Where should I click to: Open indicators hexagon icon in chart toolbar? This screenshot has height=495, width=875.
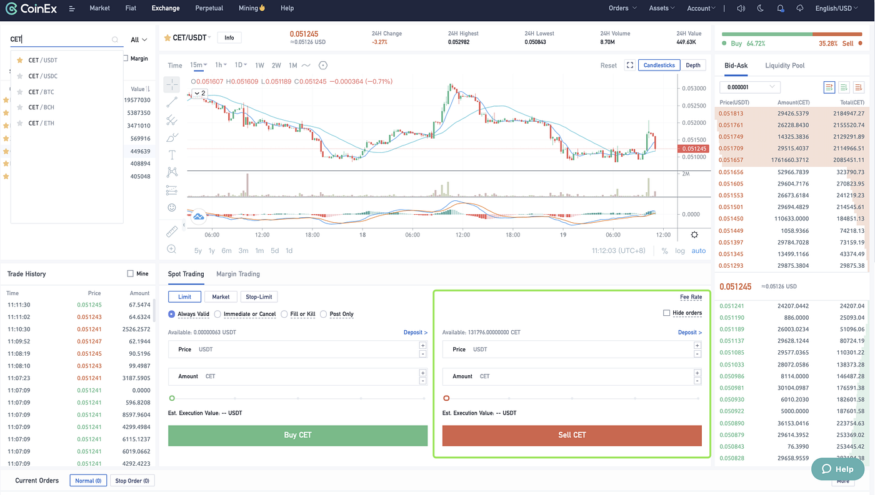coord(323,65)
